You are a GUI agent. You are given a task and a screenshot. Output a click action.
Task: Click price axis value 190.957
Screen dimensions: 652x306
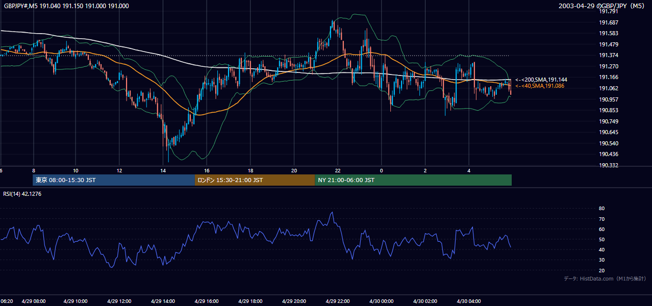point(608,99)
